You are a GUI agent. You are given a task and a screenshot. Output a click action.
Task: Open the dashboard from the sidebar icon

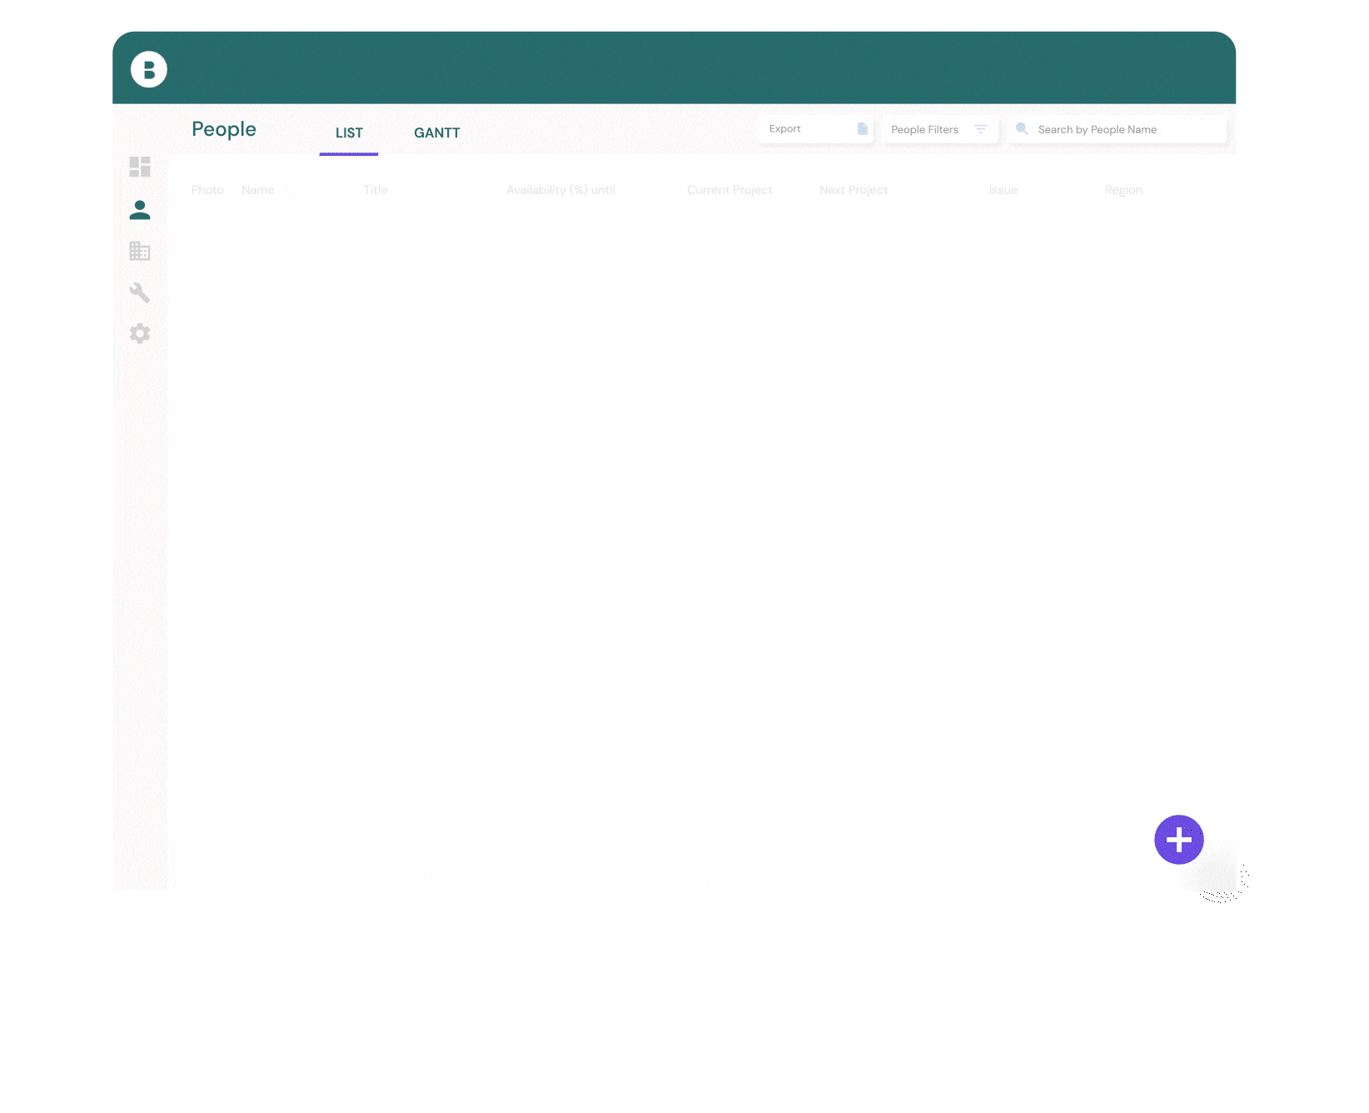[x=140, y=167]
